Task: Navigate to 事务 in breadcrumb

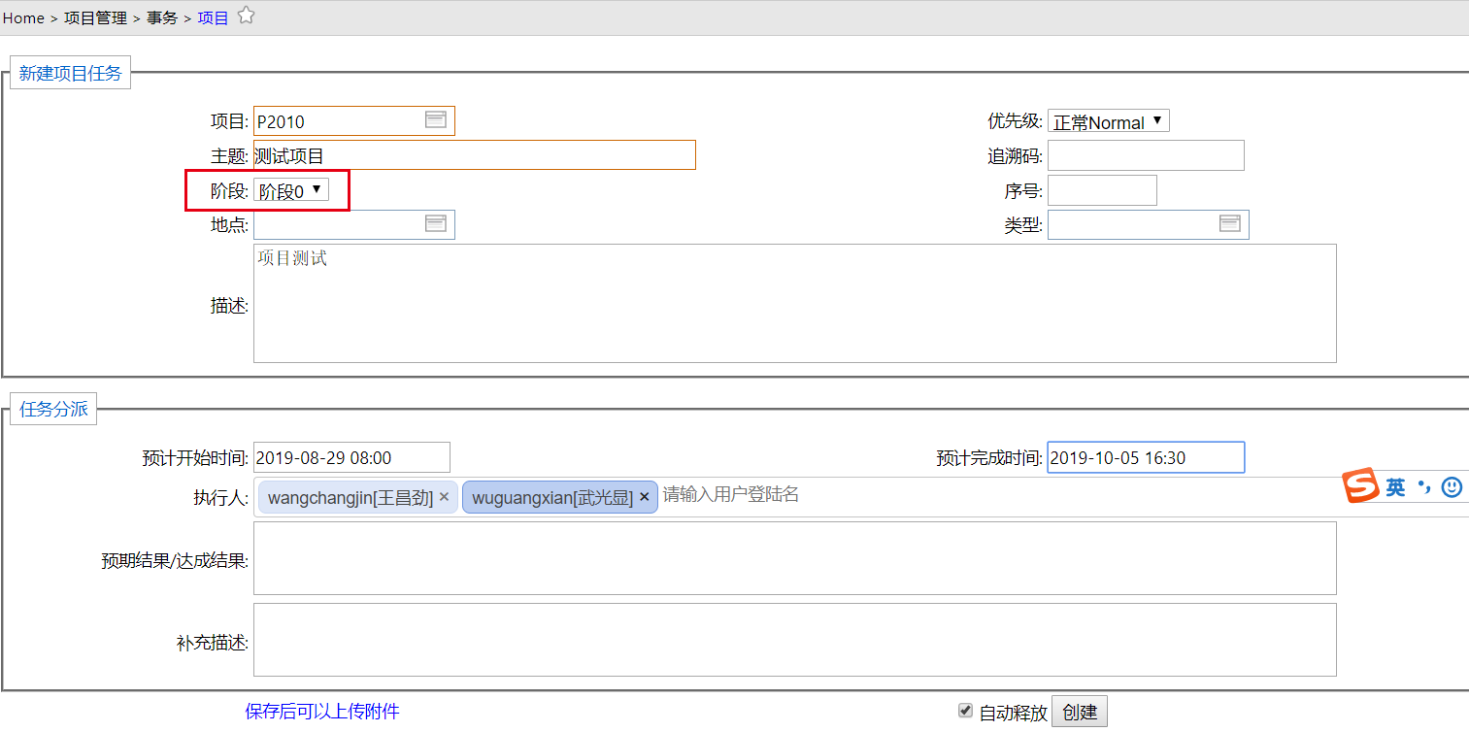Action: 162,17
